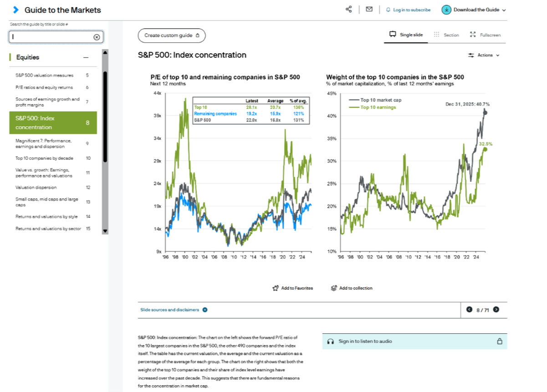Click the Guide to the Markets logo arrow

16,10
